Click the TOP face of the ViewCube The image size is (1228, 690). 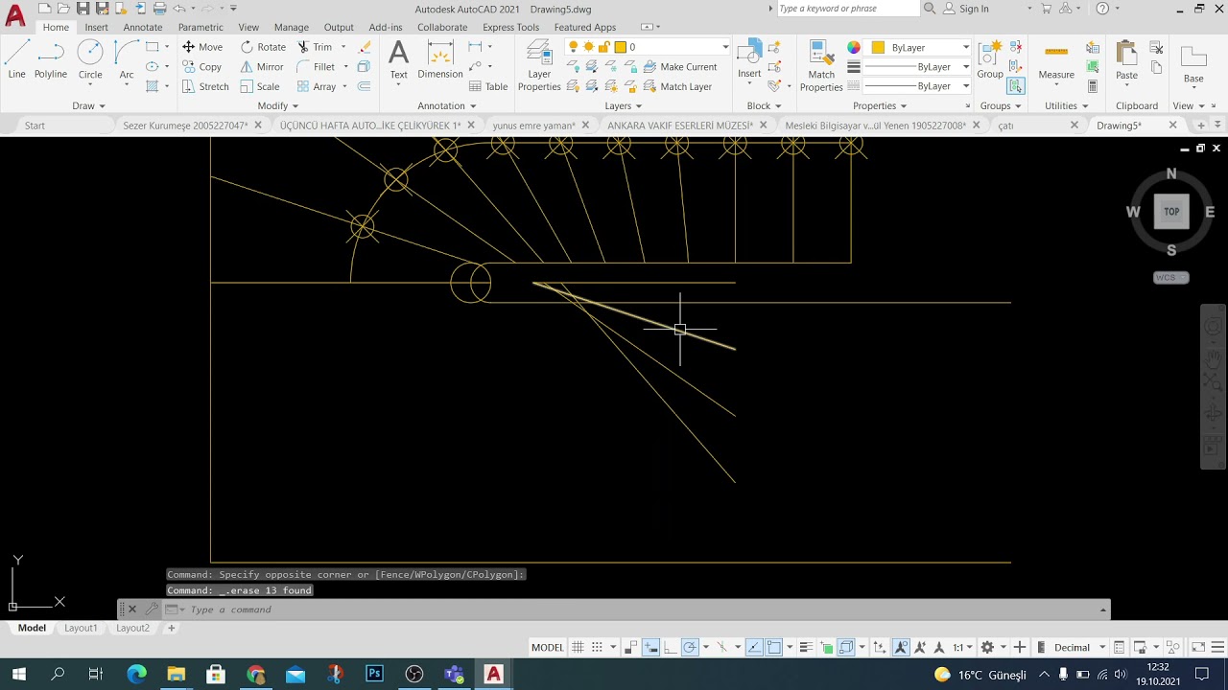click(1171, 212)
